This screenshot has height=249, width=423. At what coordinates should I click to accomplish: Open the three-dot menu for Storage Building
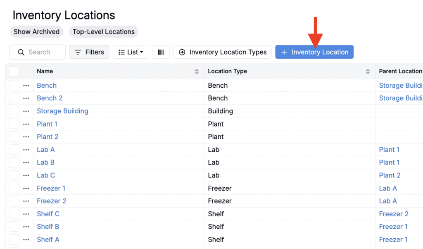tap(26, 111)
